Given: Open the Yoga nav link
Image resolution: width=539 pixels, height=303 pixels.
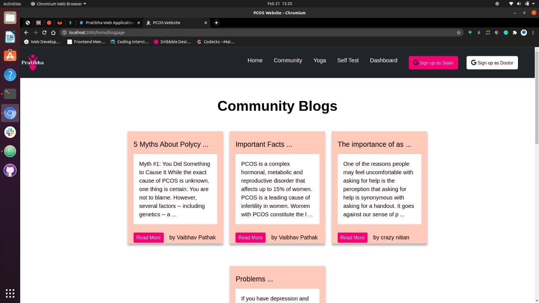Looking at the screenshot, I should pos(320,60).
